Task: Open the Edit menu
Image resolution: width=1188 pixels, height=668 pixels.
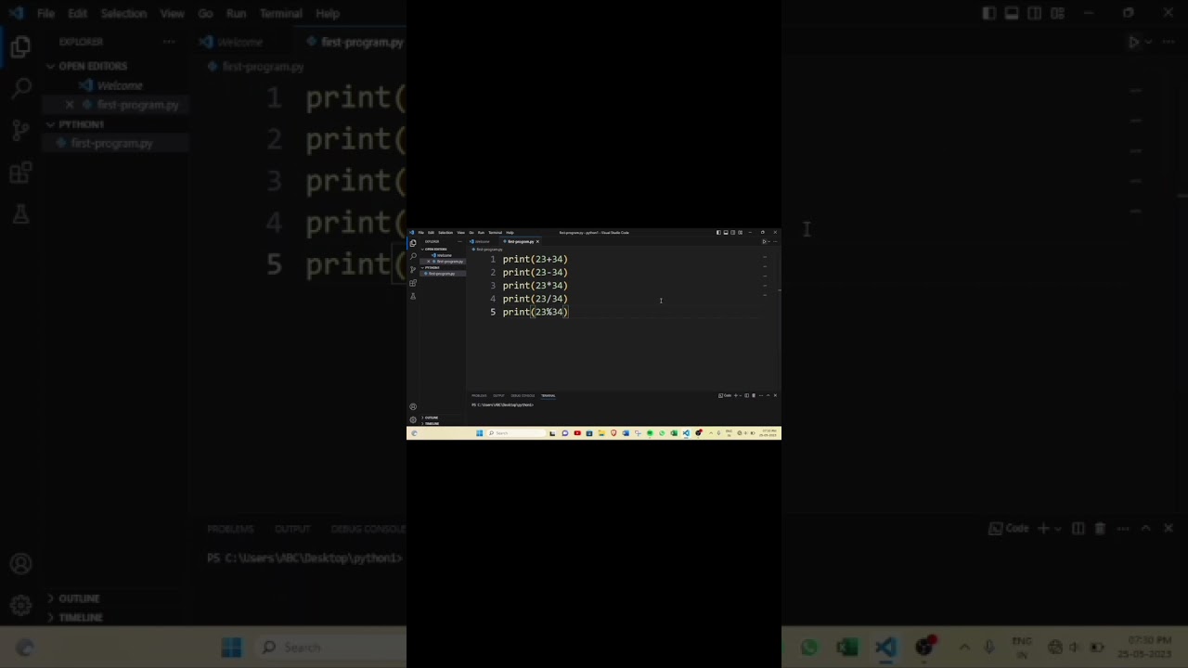Action: 431,233
